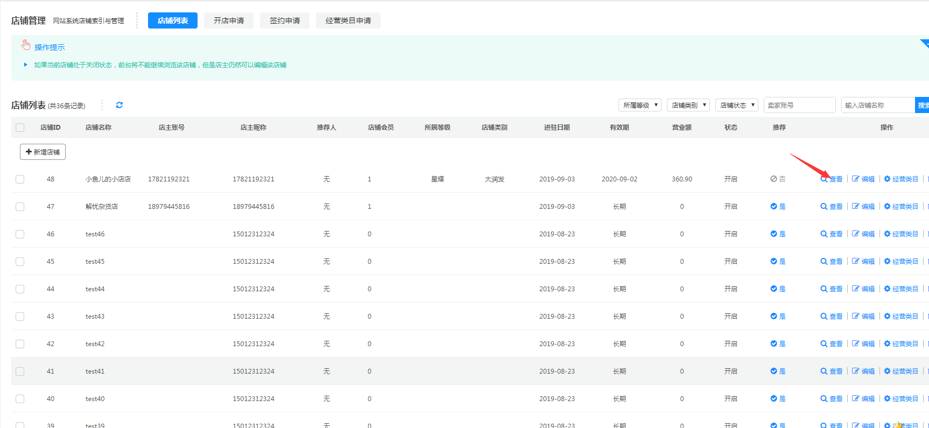Click the blue 搜索 search button
This screenshot has height=428, width=929.
pyautogui.click(x=922, y=105)
